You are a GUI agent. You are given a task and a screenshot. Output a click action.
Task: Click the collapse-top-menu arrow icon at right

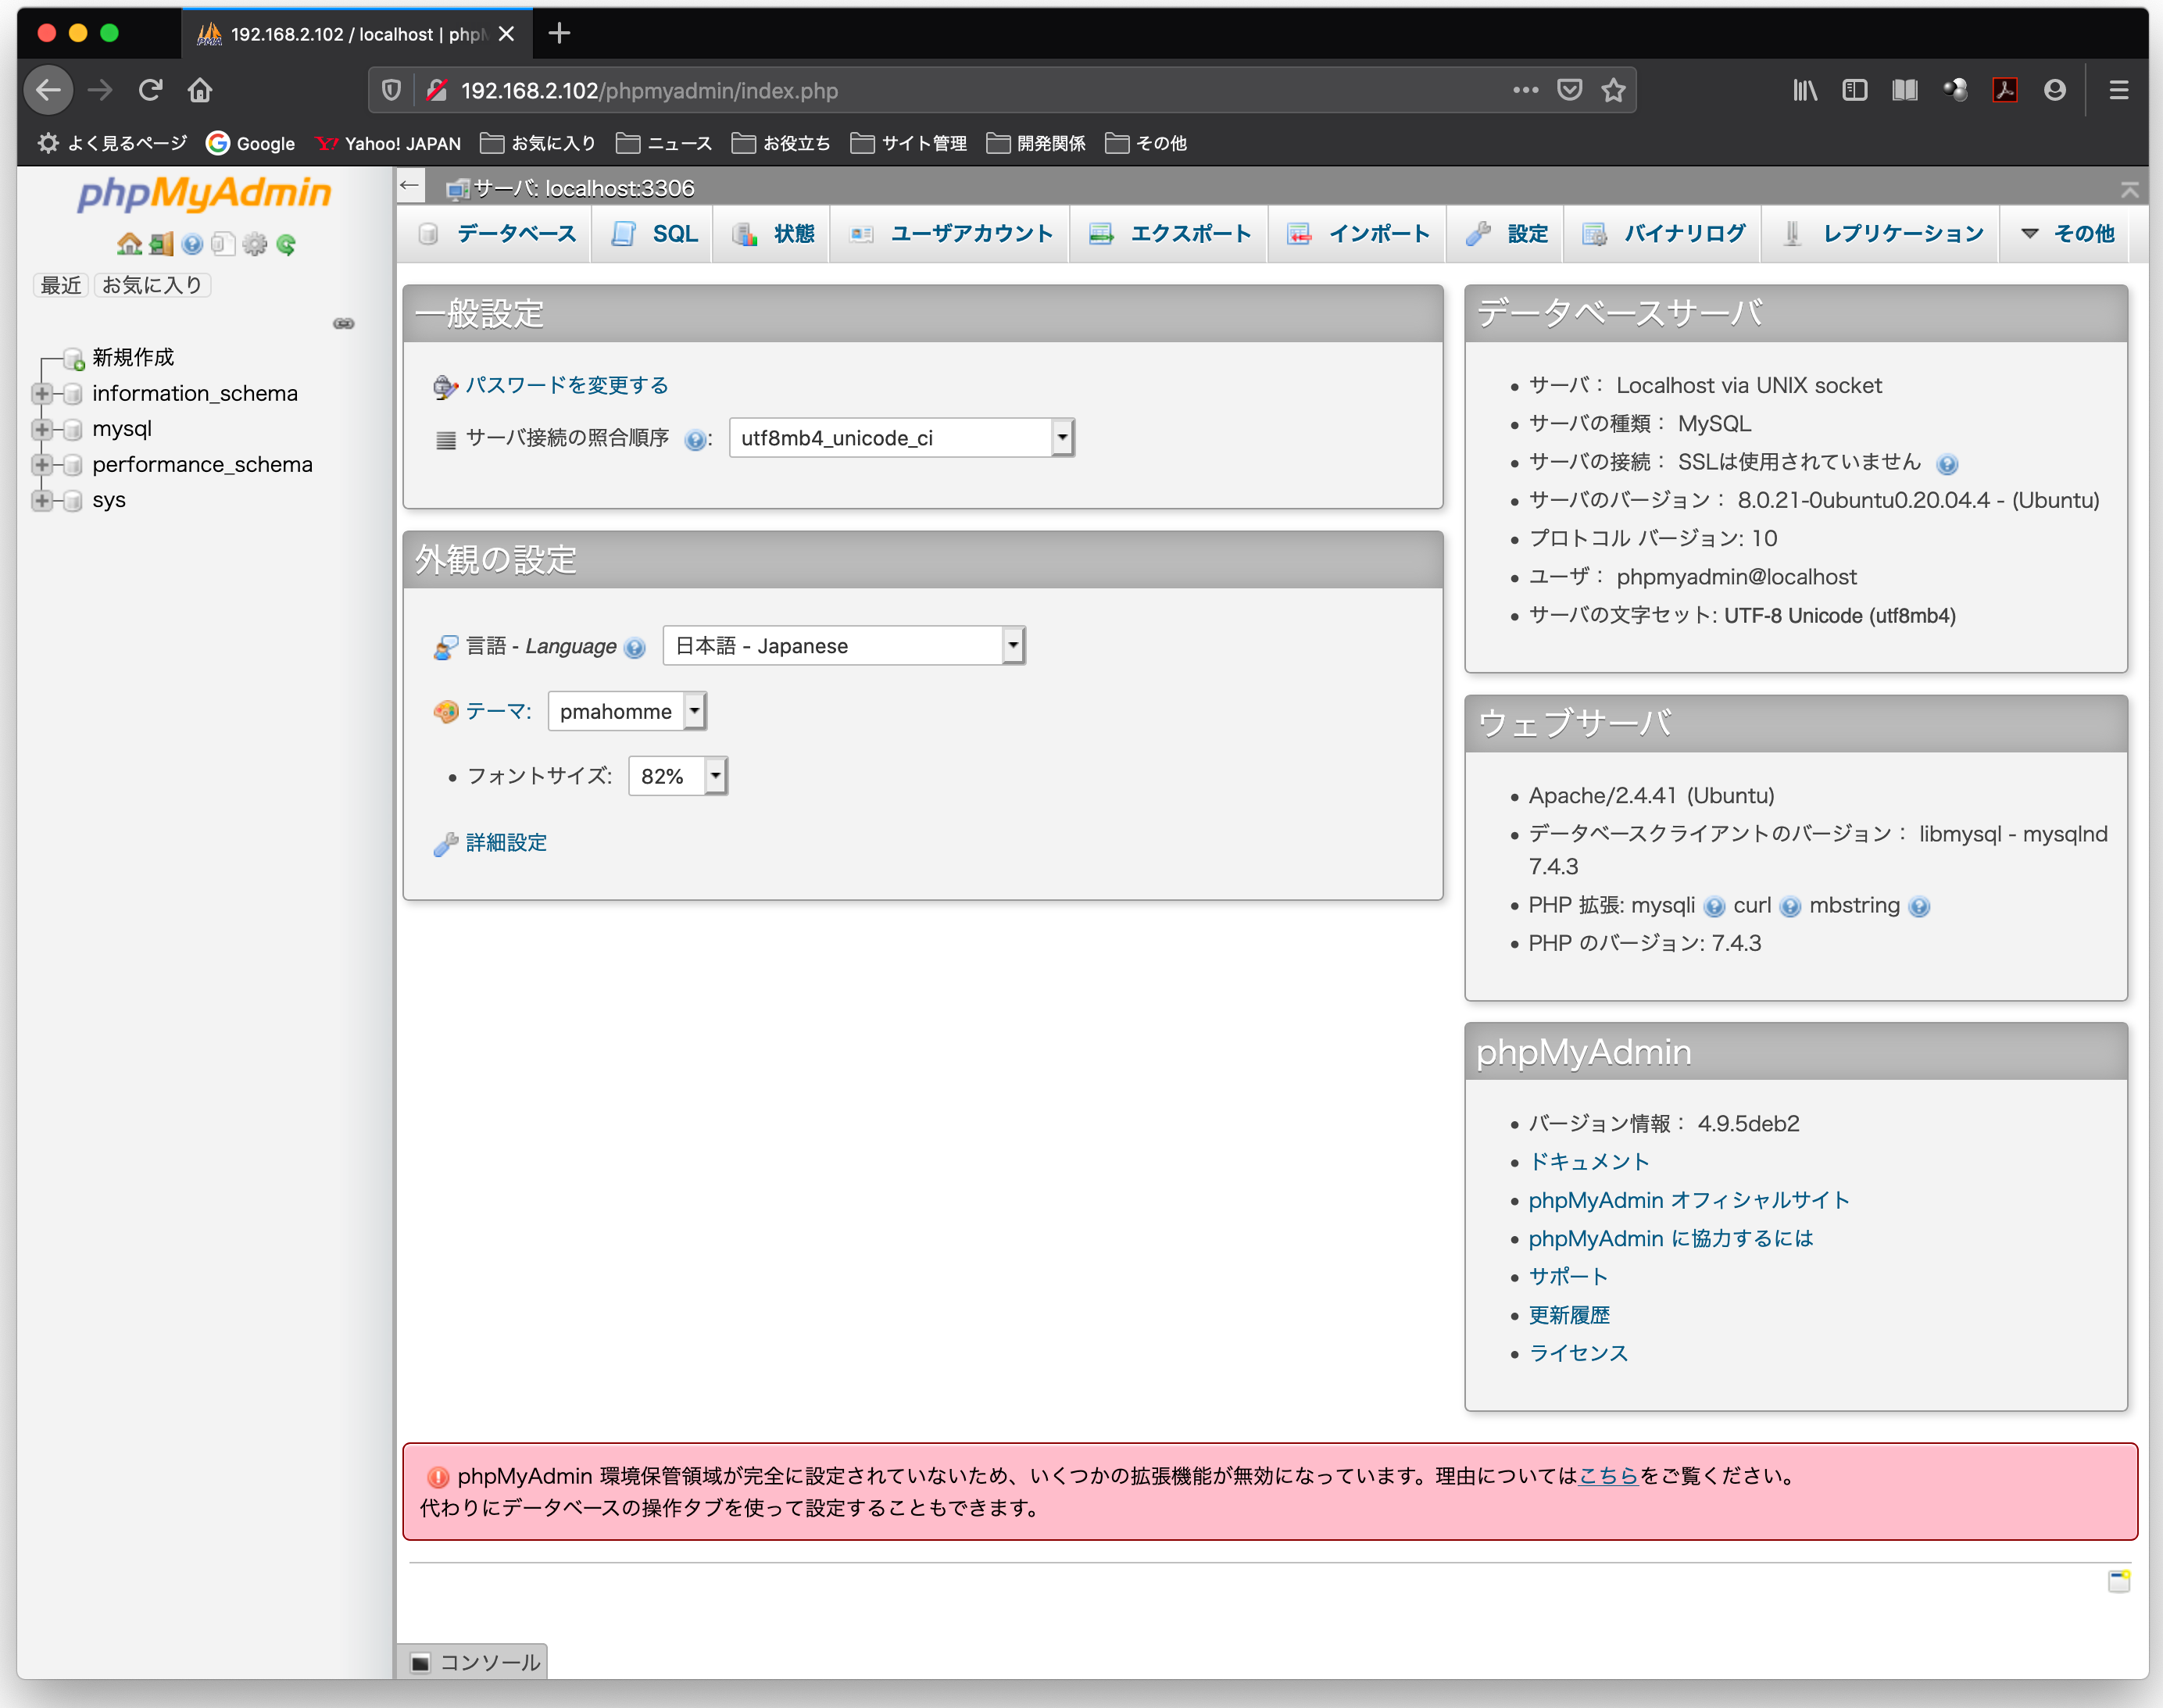pos(2129,189)
